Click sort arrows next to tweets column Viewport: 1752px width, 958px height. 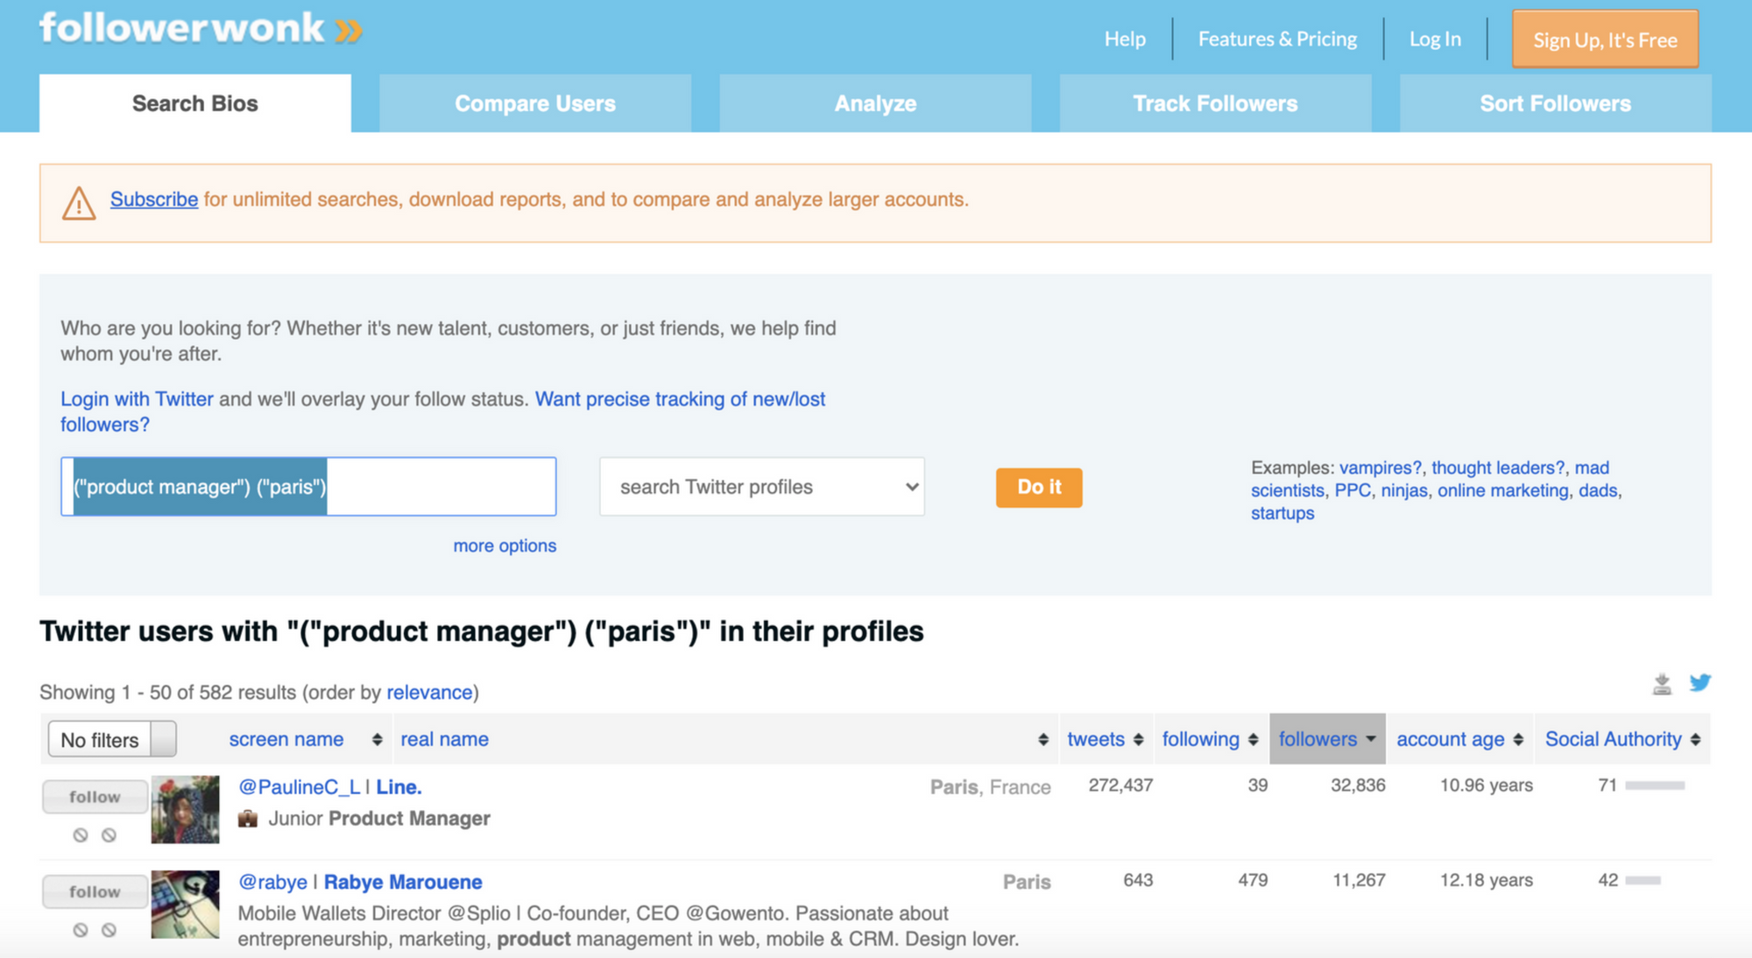pyautogui.click(x=1138, y=740)
